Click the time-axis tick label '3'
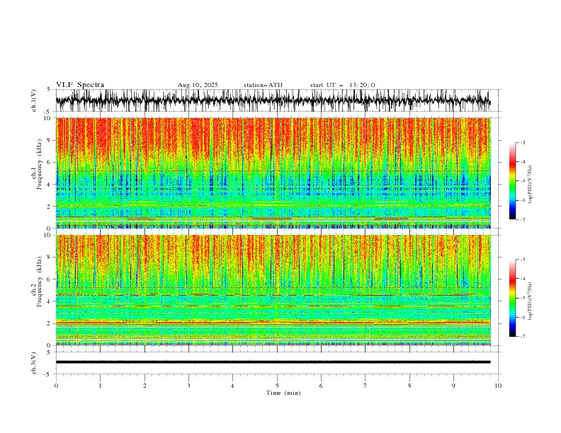This screenshot has height=433, width=561. [188, 386]
